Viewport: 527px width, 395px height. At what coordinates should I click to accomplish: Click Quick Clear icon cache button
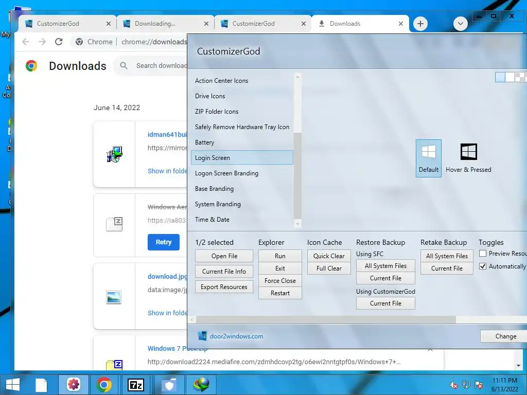pos(329,256)
